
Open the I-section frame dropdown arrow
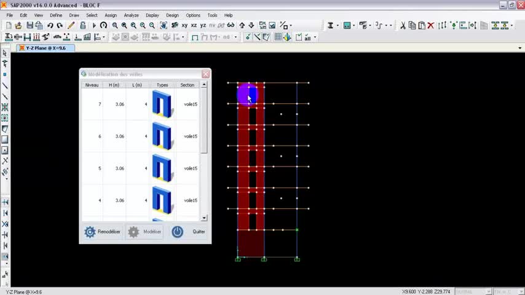[x=337, y=25]
